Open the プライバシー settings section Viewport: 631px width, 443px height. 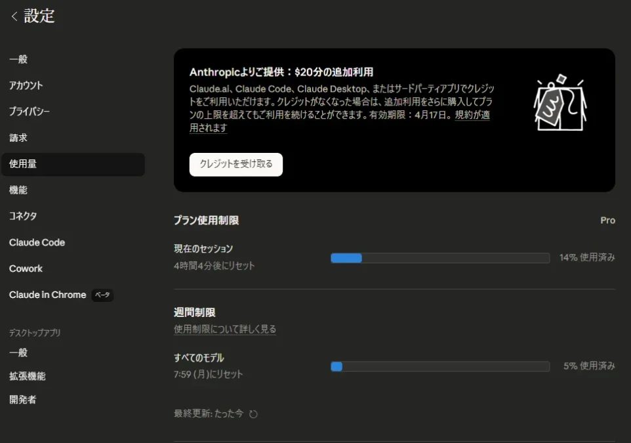(30, 112)
